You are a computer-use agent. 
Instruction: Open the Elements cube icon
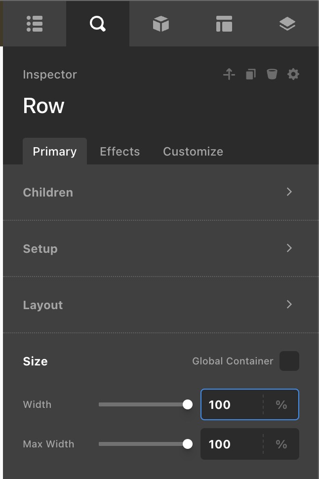pyautogui.click(x=161, y=24)
